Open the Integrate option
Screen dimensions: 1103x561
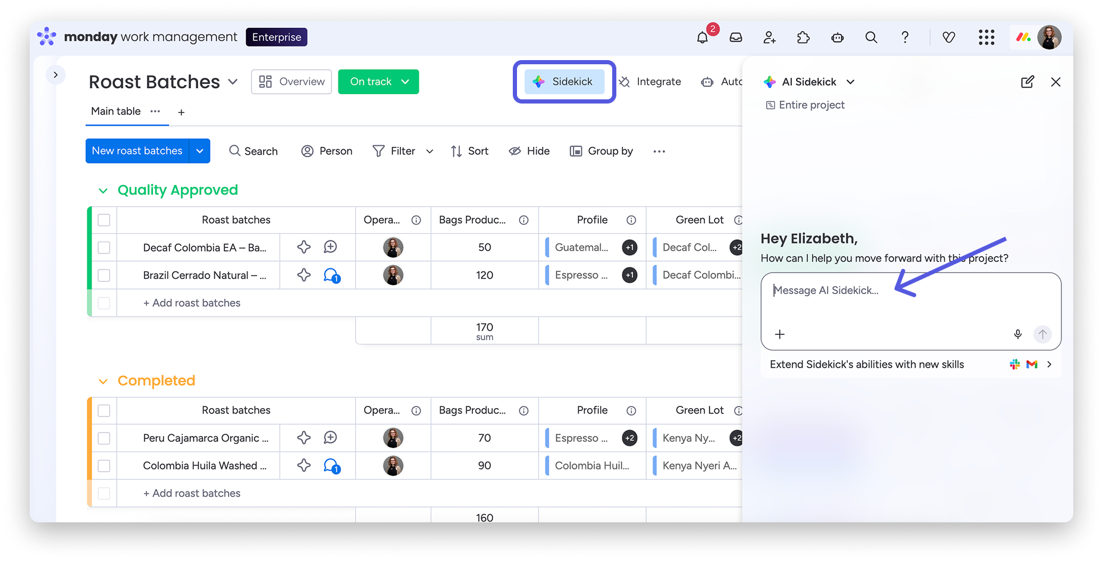coord(650,82)
